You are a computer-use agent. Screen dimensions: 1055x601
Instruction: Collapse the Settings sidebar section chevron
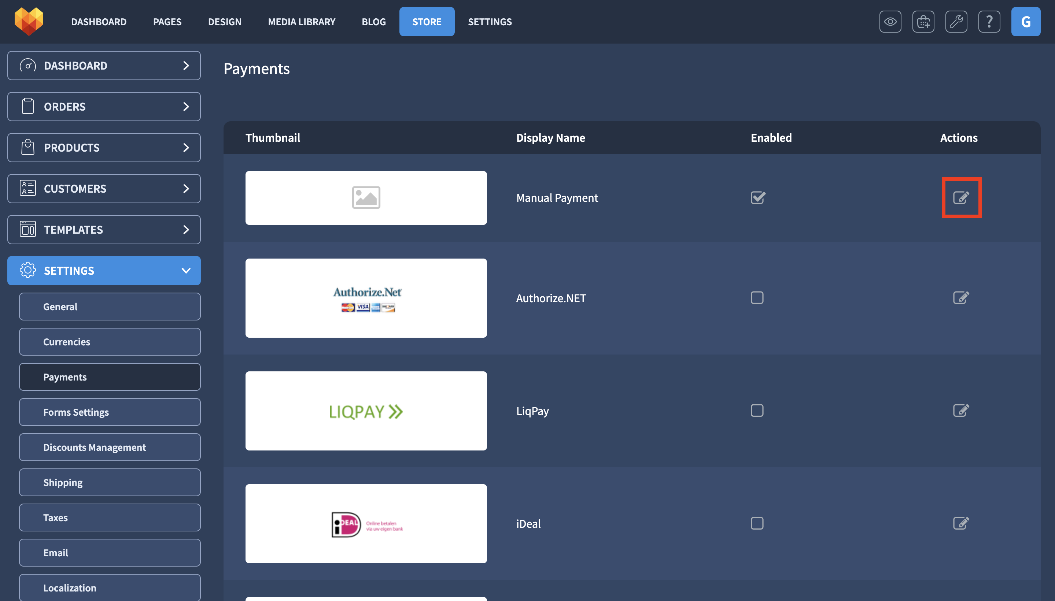[186, 270]
